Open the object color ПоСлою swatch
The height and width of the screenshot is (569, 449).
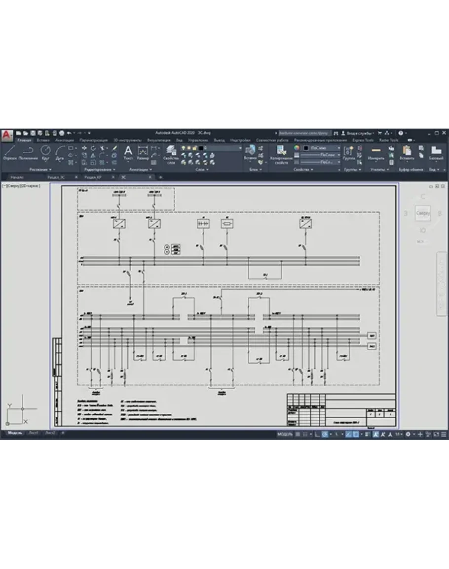(323, 148)
